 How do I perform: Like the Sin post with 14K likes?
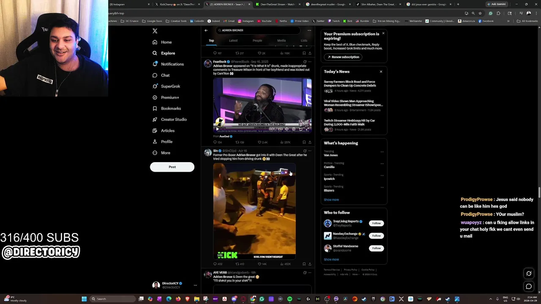click(262, 264)
